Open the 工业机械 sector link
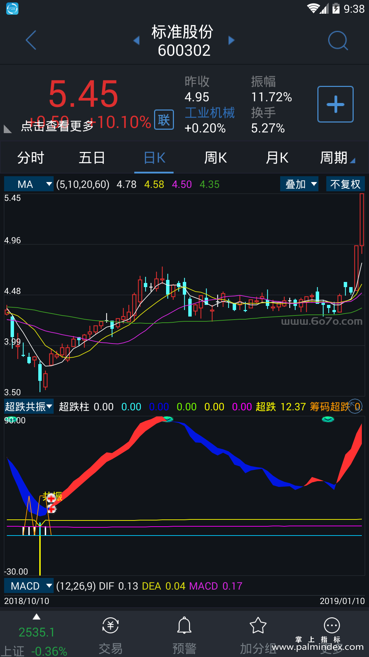Image resolution: width=369 pixels, height=657 pixels. (x=210, y=113)
